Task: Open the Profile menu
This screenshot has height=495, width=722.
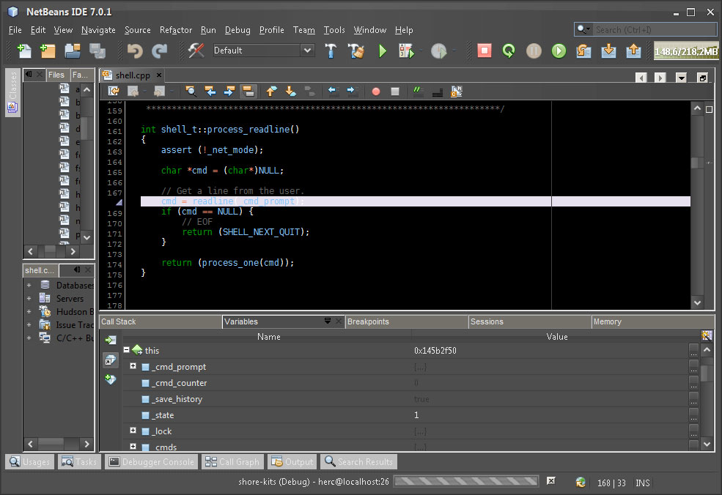Action: pyautogui.click(x=272, y=30)
